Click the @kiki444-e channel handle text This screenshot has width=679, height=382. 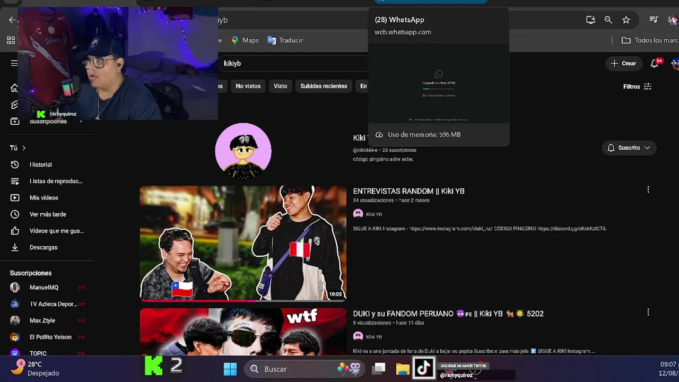(x=365, y=150)
